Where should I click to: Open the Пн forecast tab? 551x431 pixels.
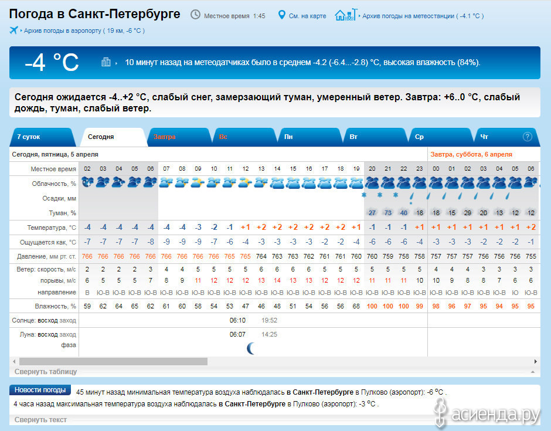coord(309,137)
